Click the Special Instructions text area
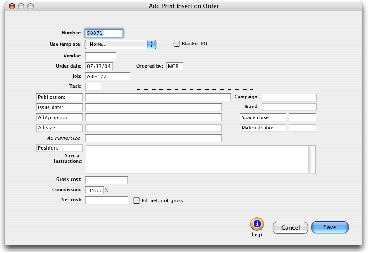Screen dimensions: 368x253 (x=197, y=159)
